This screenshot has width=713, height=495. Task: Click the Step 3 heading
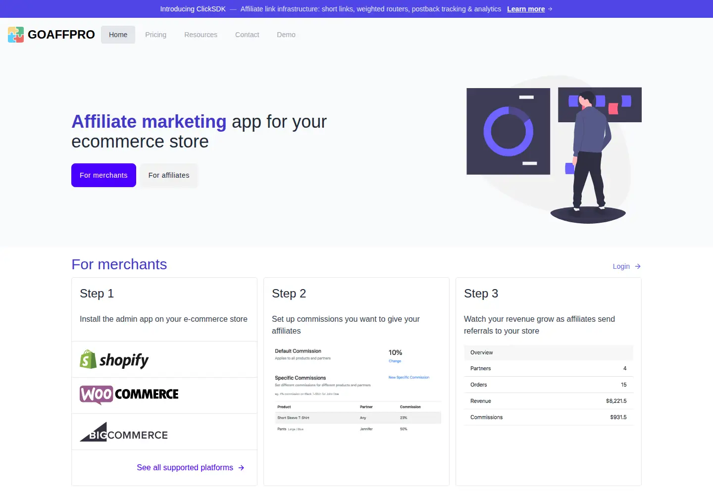tap(481, 294)
